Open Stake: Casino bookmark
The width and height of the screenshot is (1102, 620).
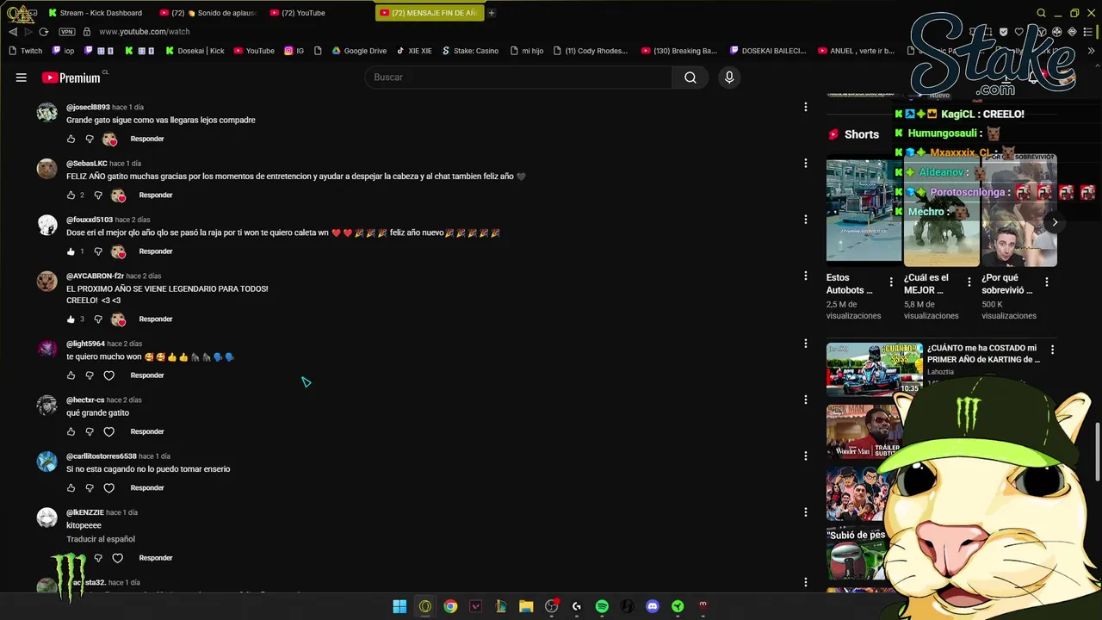coord(470,51)
